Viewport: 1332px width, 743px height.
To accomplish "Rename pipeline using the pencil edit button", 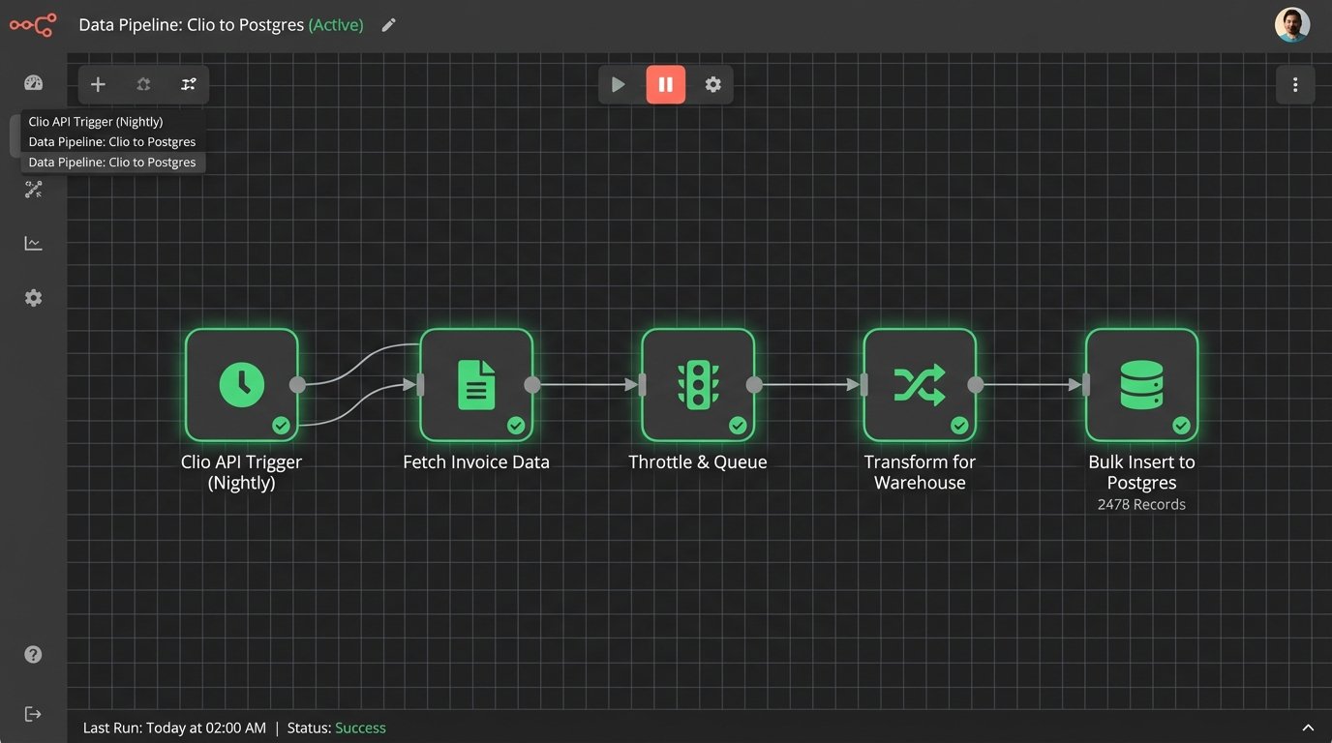I will tap(388, 24).
